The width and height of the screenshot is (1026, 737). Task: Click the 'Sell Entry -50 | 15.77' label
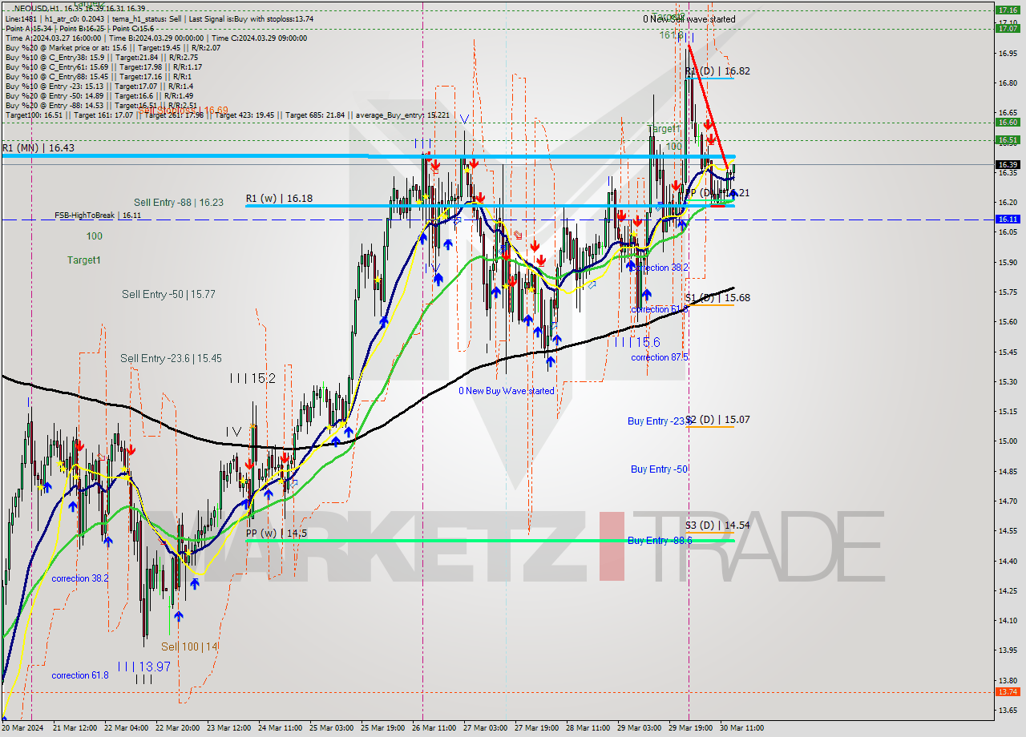point(168,294)
